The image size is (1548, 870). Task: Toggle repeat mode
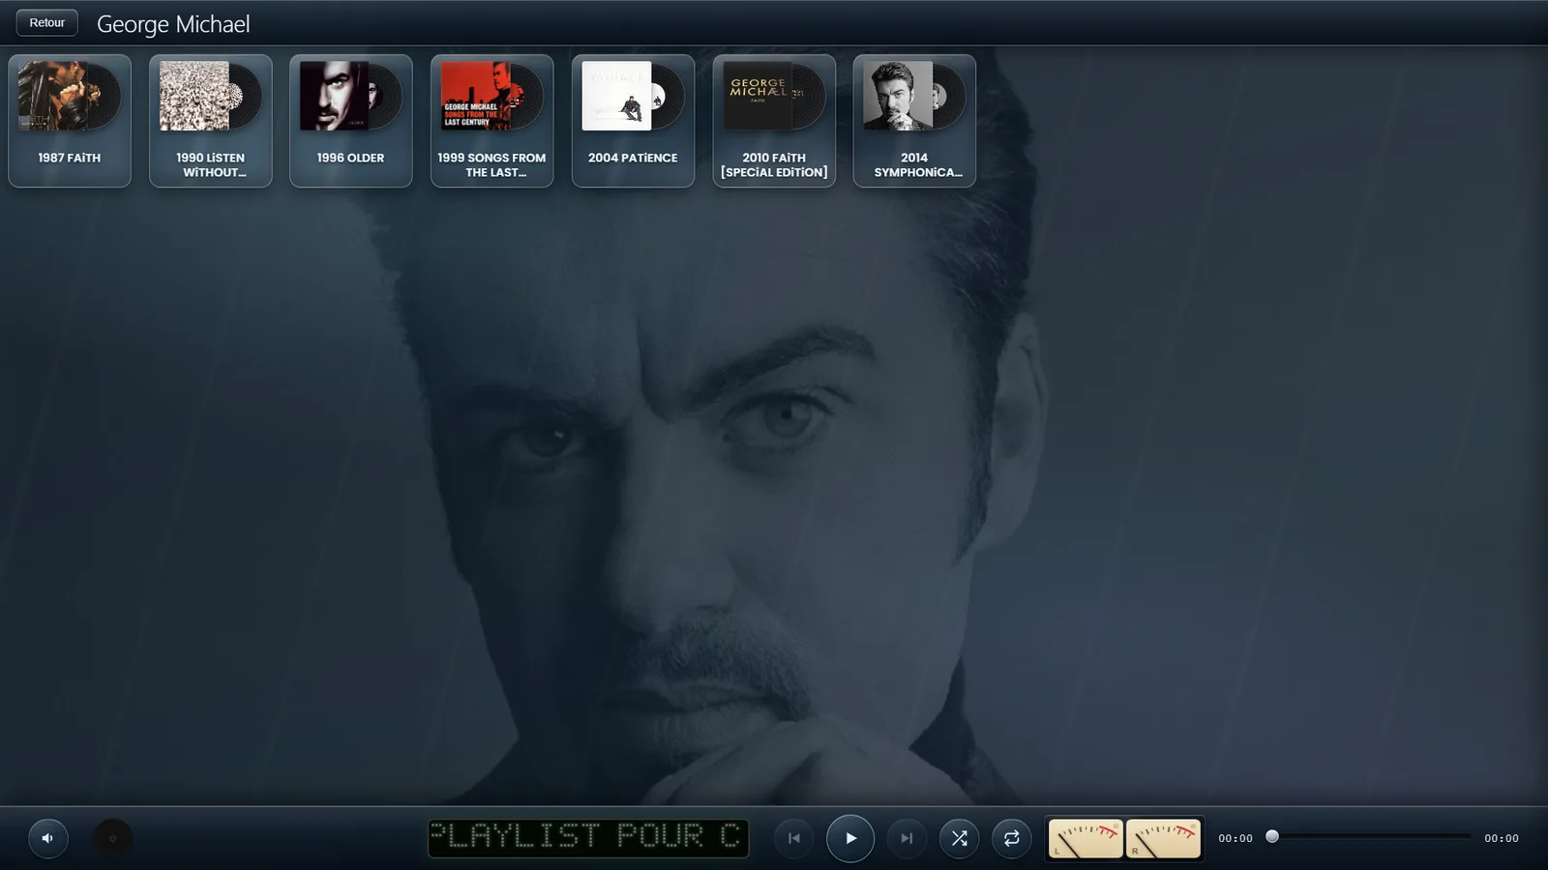coord(1012,838)
